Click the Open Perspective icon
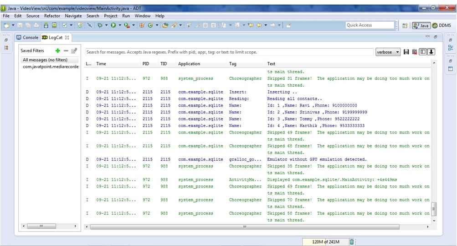Viewport: 457px width, 246px height. click(405, 25)
